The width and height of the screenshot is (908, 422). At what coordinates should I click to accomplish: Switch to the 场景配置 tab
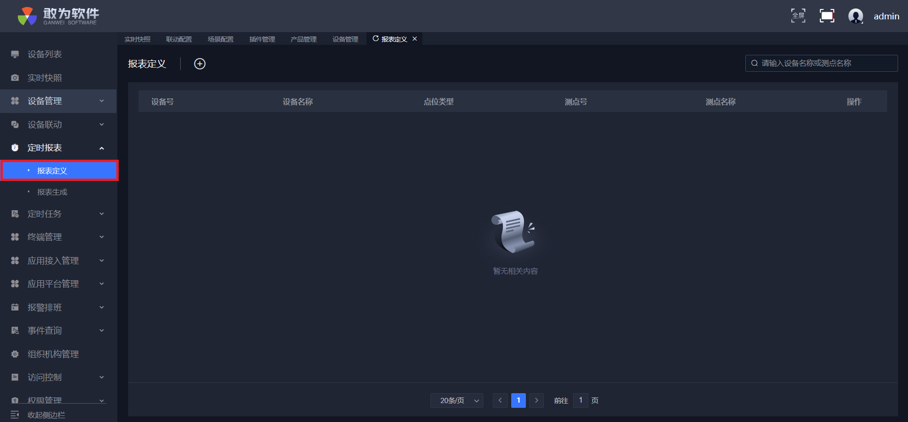click(221, 39)
